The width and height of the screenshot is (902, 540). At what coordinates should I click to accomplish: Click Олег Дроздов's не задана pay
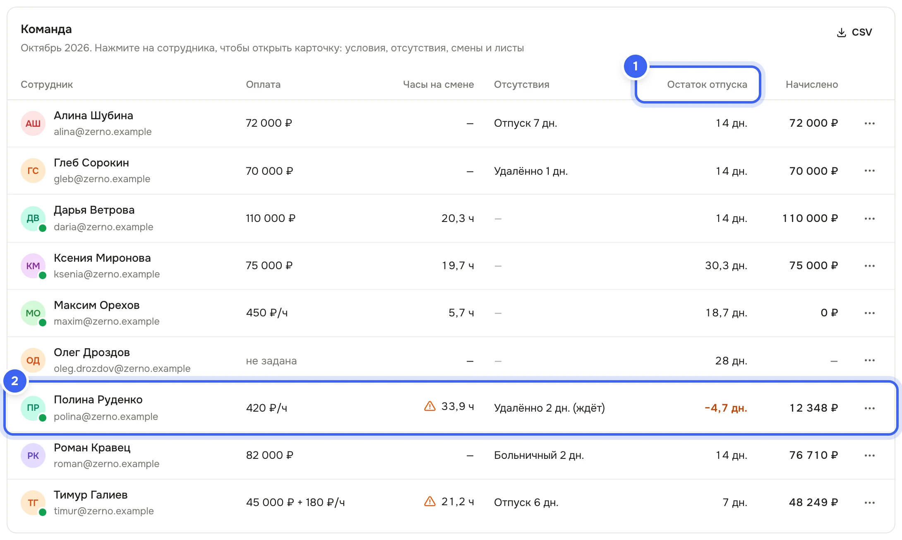pyautogui.click(x=271, y=361)
